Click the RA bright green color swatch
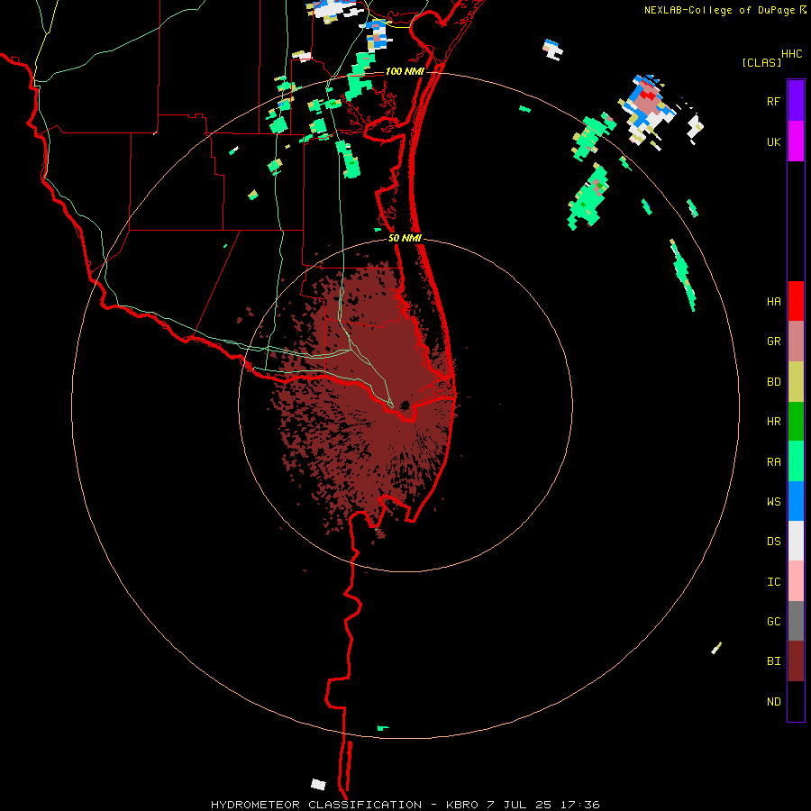 click(796, 461)
